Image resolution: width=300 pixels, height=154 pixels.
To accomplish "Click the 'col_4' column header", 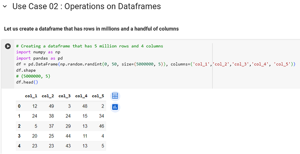I will click(81, 96).
